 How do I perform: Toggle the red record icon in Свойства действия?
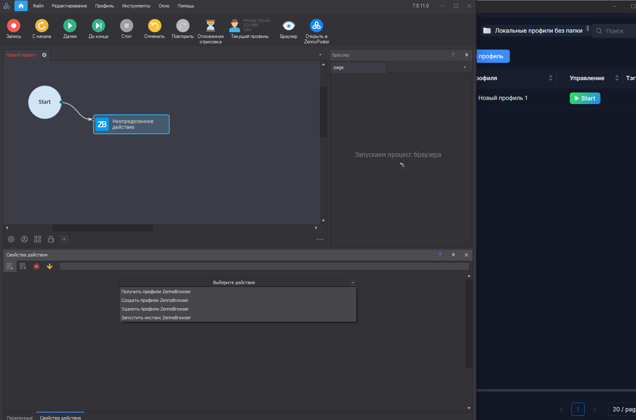pos(36,266)
